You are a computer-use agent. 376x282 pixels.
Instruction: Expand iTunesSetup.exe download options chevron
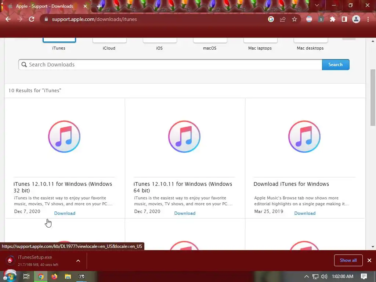[78, 261]
